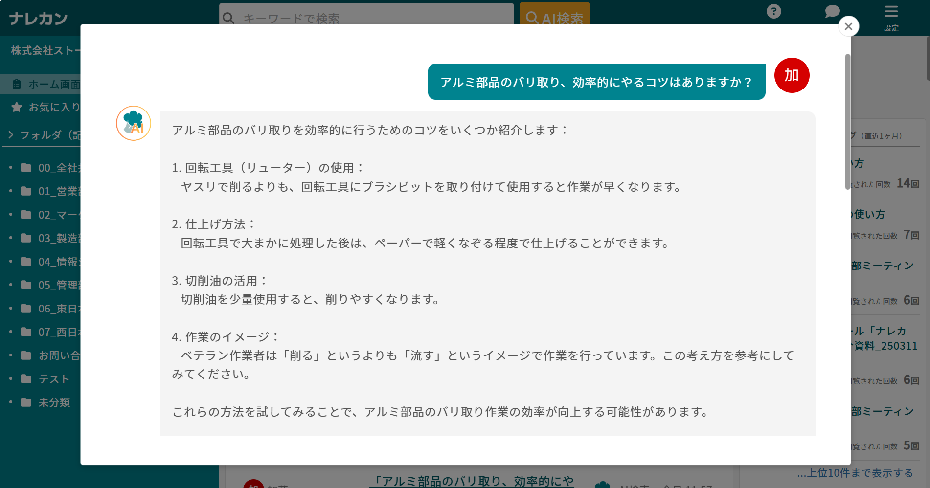The height and width of the screenshot is (488, 930).
Task: Click the help question mark icon
Action: [773, 11]
